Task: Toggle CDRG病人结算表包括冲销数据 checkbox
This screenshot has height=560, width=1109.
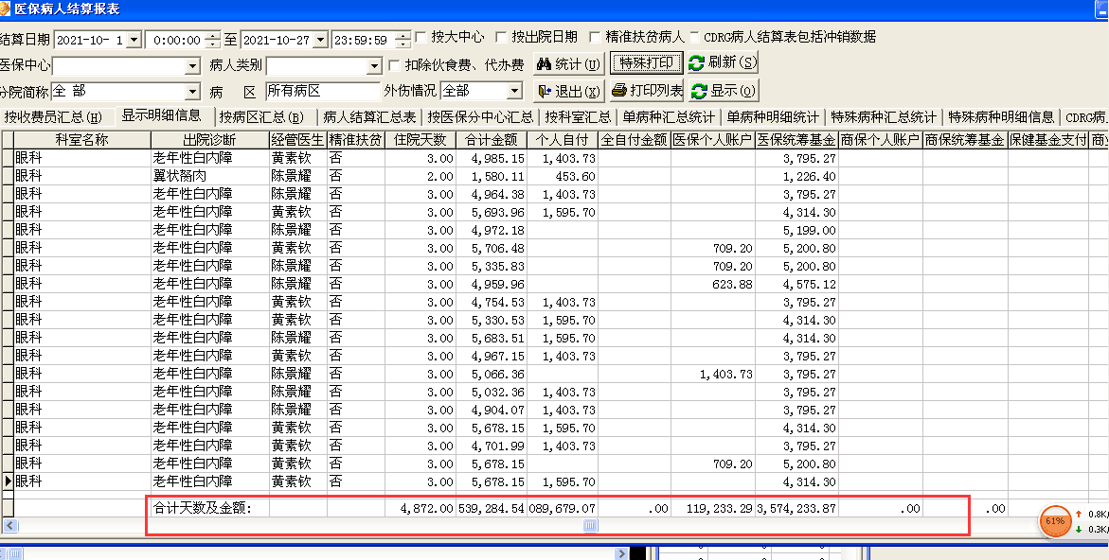Action: pyautogui.click(x=694, y=37)
